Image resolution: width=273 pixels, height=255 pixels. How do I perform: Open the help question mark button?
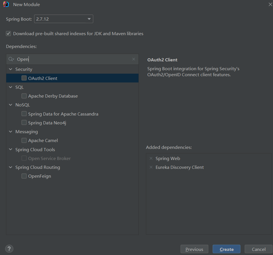[x=9, y=249]
